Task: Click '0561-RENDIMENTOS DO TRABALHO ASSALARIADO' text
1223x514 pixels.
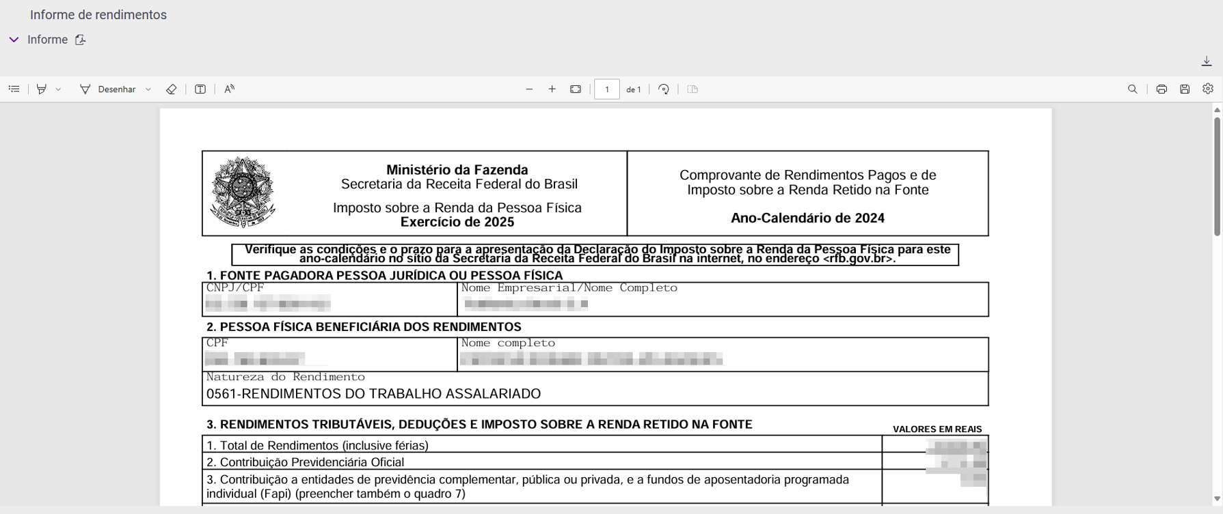Action: 373,394
